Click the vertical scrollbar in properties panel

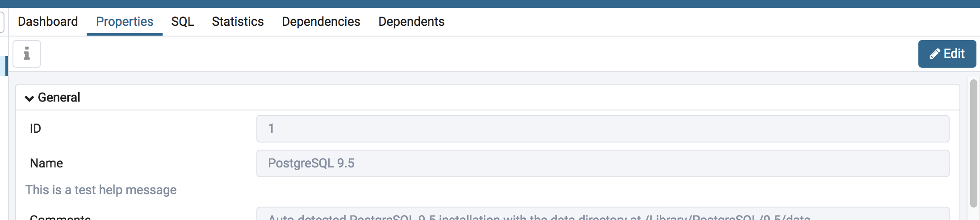point(974,143)
